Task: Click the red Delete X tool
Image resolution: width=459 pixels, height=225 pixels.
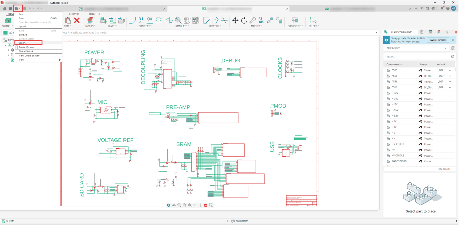Action: click(77, 20)
